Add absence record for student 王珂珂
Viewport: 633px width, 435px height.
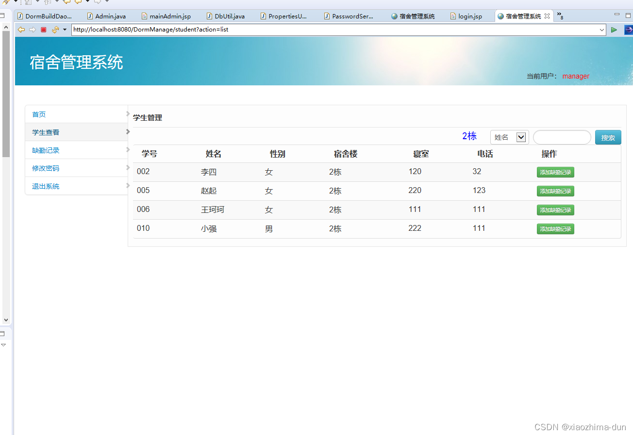pyautogui.click(x=555, y=210)
